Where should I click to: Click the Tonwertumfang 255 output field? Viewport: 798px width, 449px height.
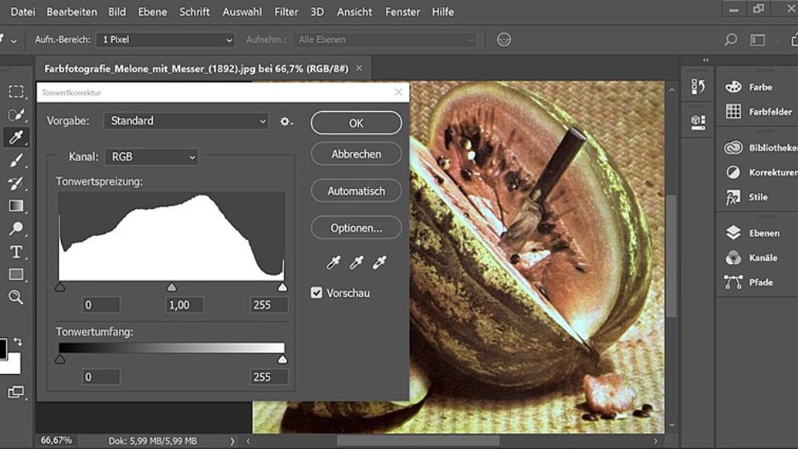269,377
